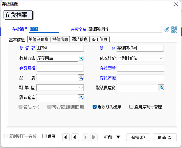Click the 简名 input field
Image resolution: width=182 pixels, height=148 pixels.
tap(140, 48)
